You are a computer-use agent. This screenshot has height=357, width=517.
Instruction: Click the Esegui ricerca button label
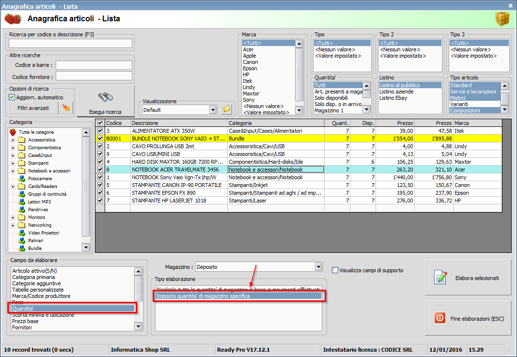click(x=105, y=112)
